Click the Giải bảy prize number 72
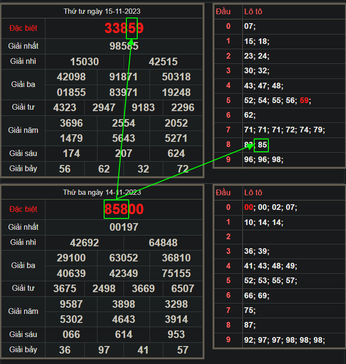Image resolution: width=346 pixels, height=364 pixels. click(x=183, y=169)
